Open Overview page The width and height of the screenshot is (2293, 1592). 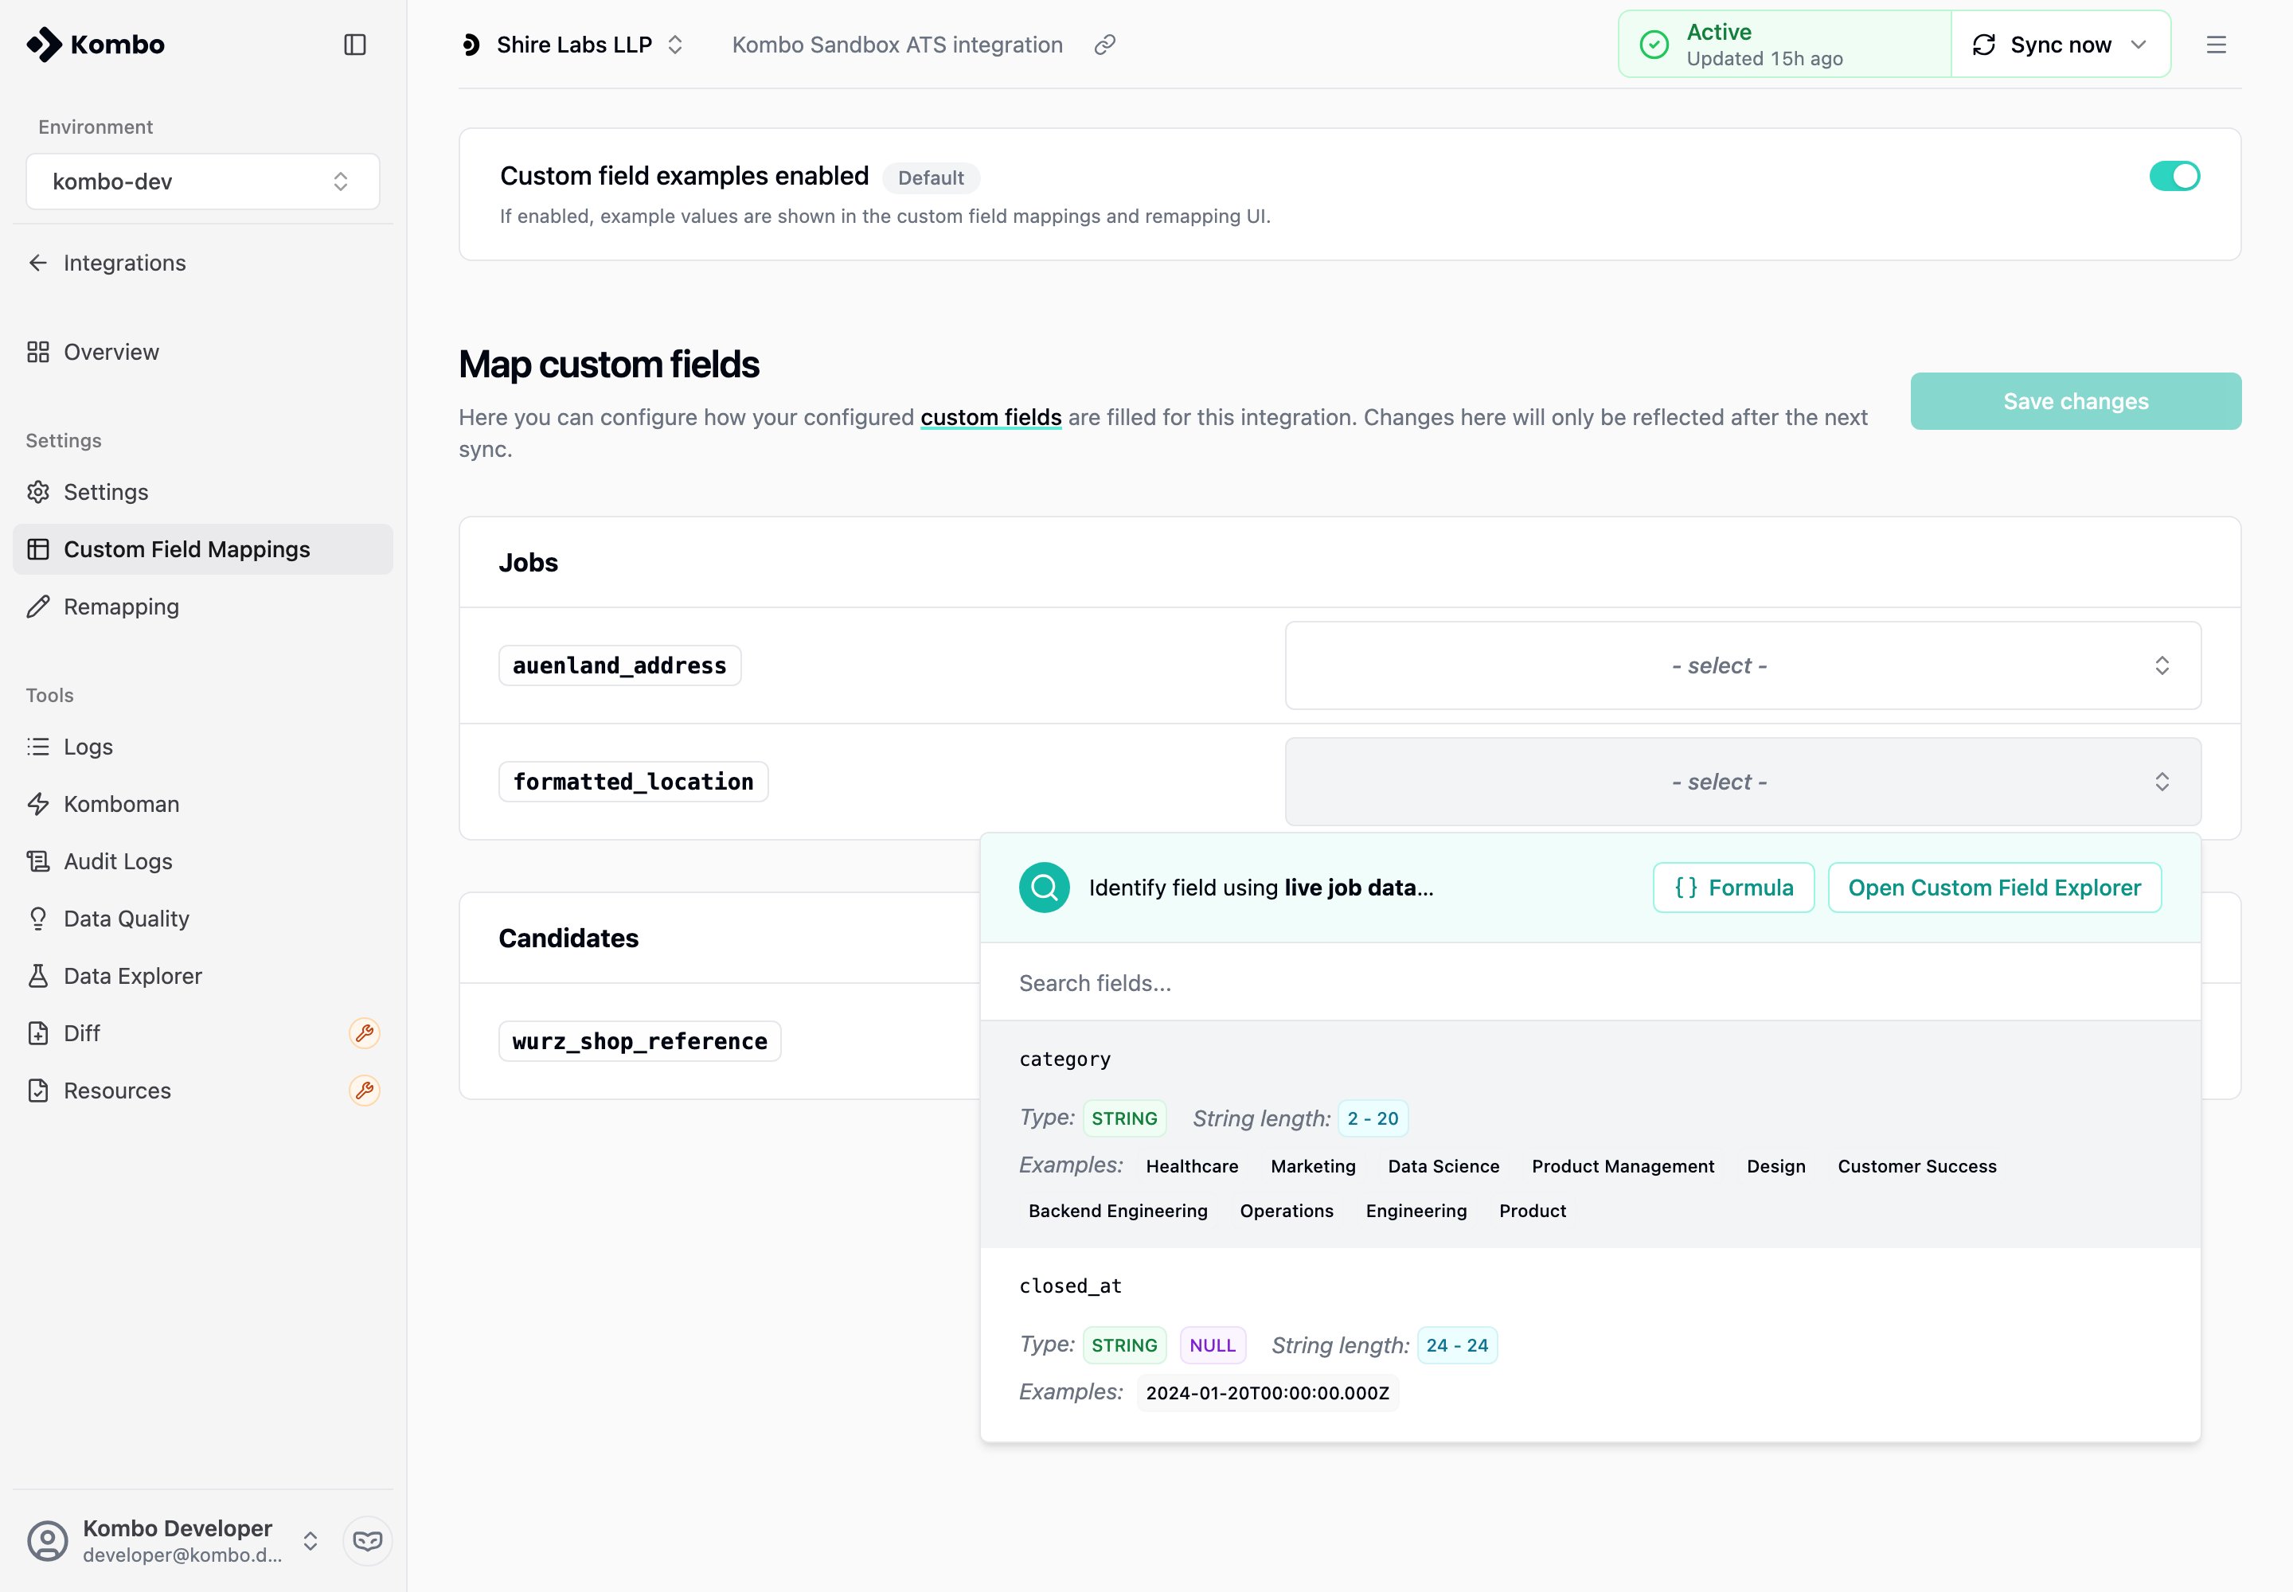pos(111,352)
